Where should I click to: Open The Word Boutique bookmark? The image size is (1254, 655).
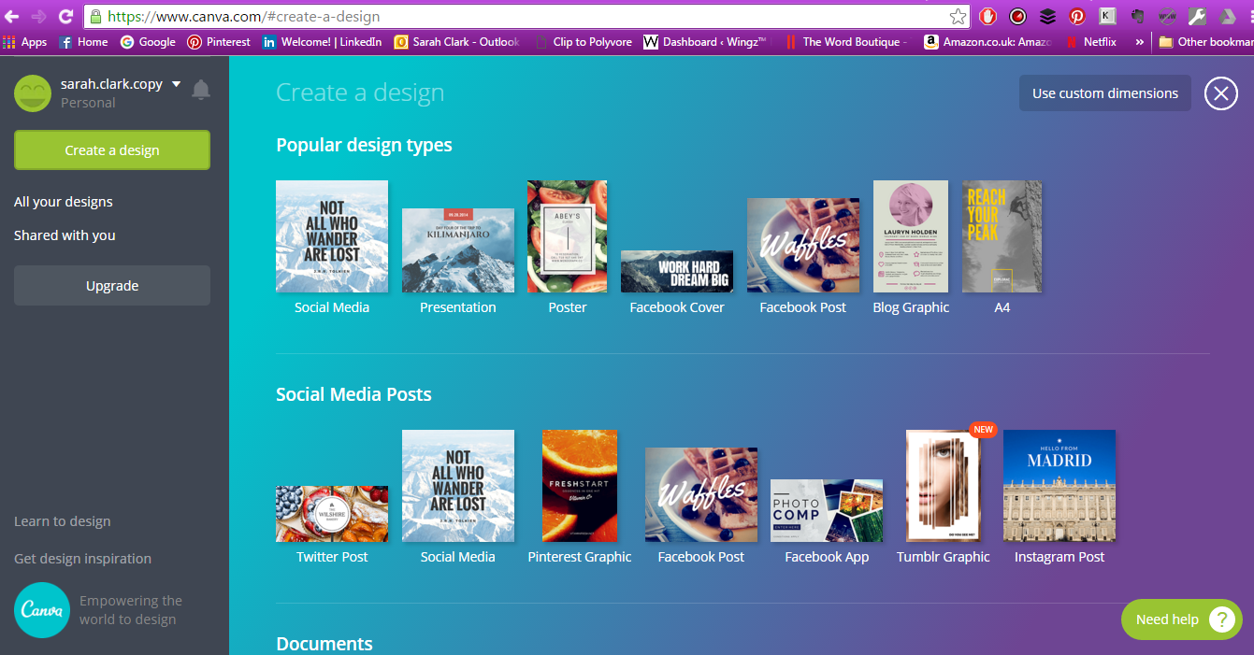click(845, 42)
